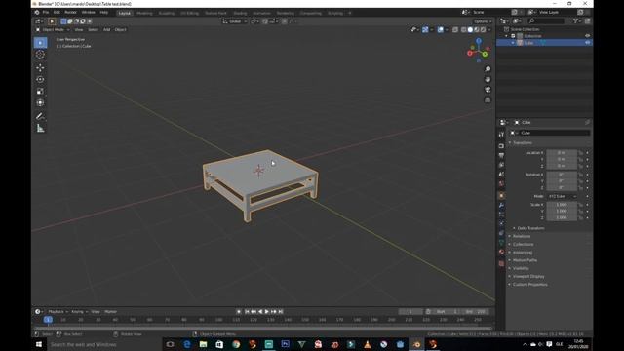Open the Tool properties tab icon
This screenshot has width=624, height=351.
point(501,135)
